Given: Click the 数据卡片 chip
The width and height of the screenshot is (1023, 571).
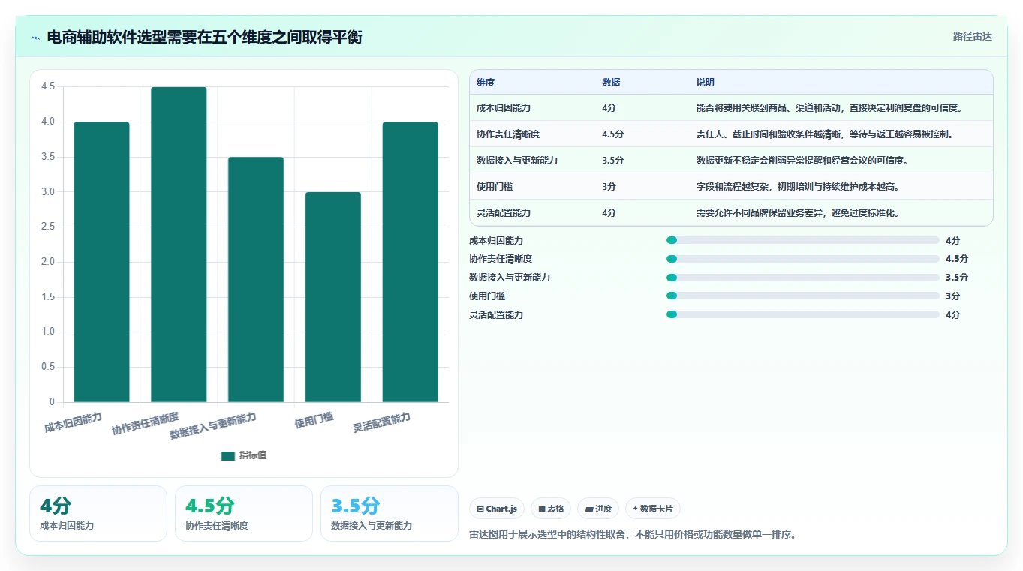Looking at the screenshot, I should 653,509.
